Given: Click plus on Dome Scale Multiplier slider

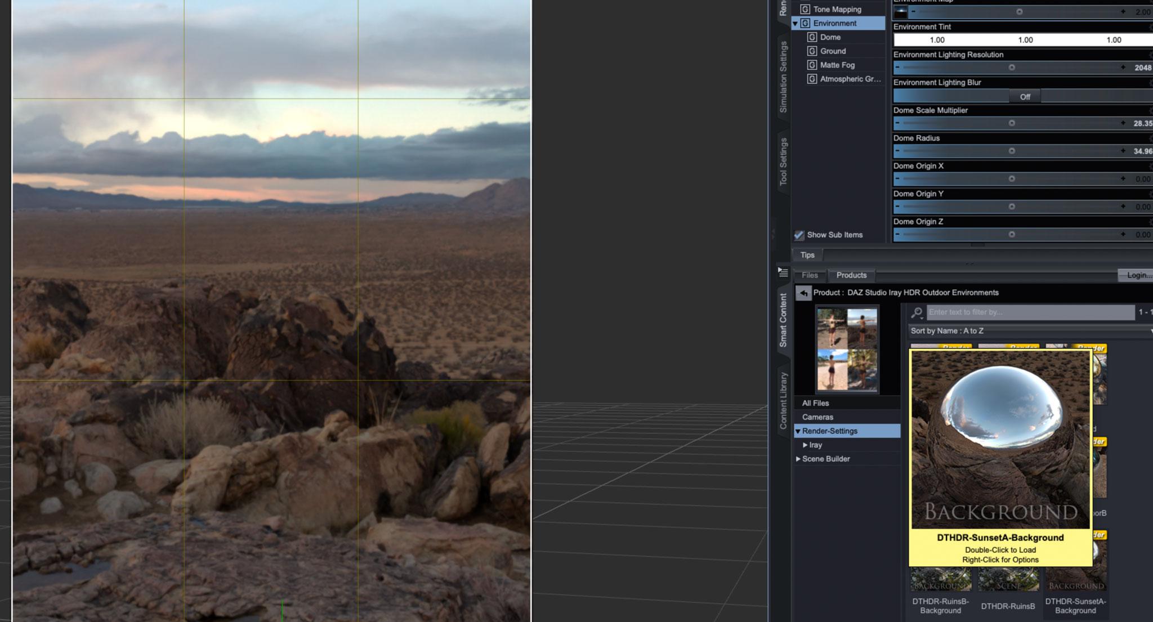Looking at the screenshot, I should pyautogui.click(x=1123, y=123).
